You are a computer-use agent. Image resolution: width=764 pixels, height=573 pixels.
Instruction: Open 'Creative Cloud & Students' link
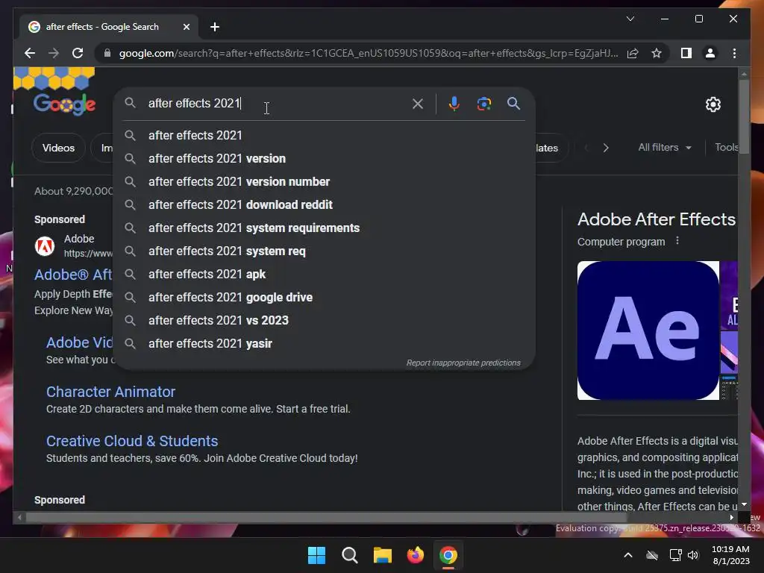pos(132,441)
